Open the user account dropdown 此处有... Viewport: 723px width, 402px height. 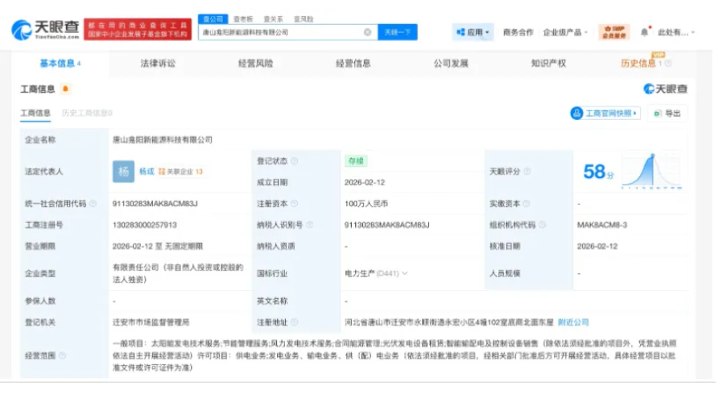pos(675,32)
